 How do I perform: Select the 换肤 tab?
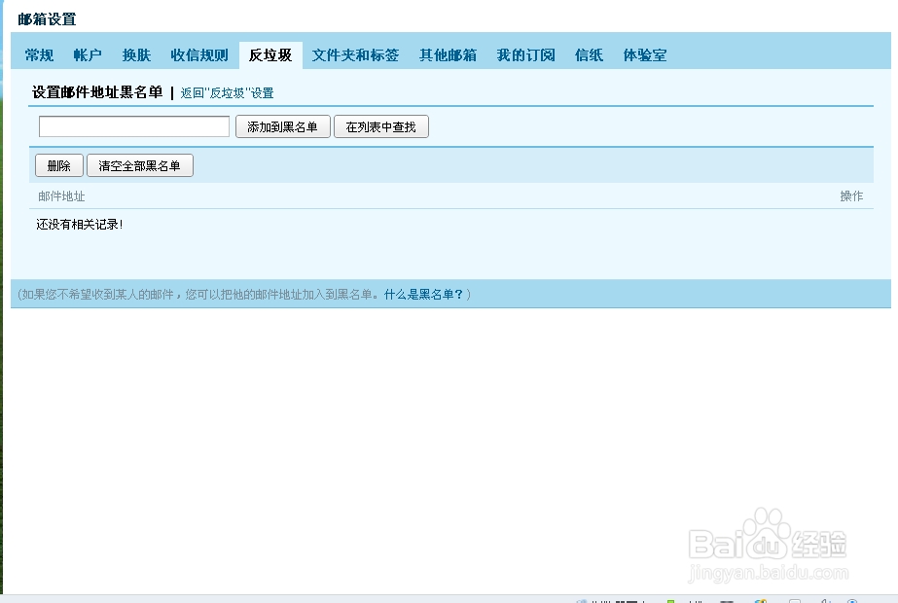[x=137, y=55]
